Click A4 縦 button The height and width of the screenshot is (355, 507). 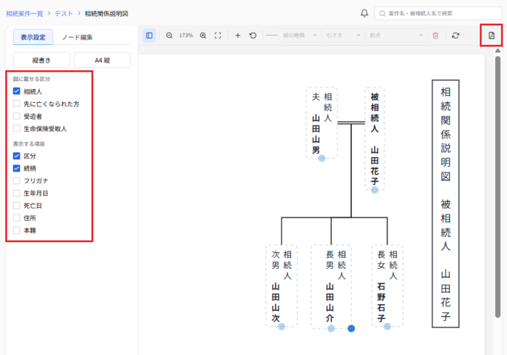(103, 60)
